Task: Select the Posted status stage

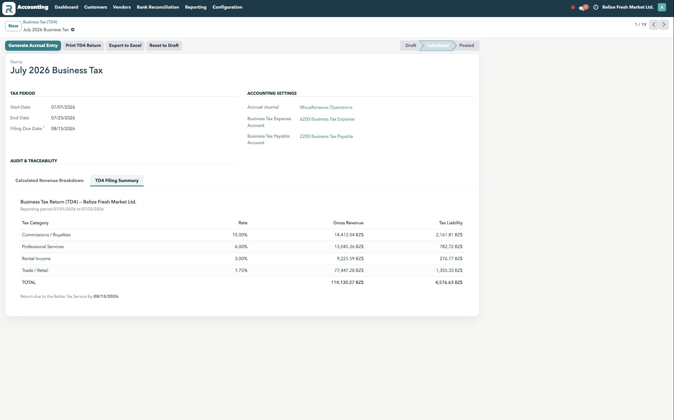Action: pyautogui.click(x=466, y=45)
